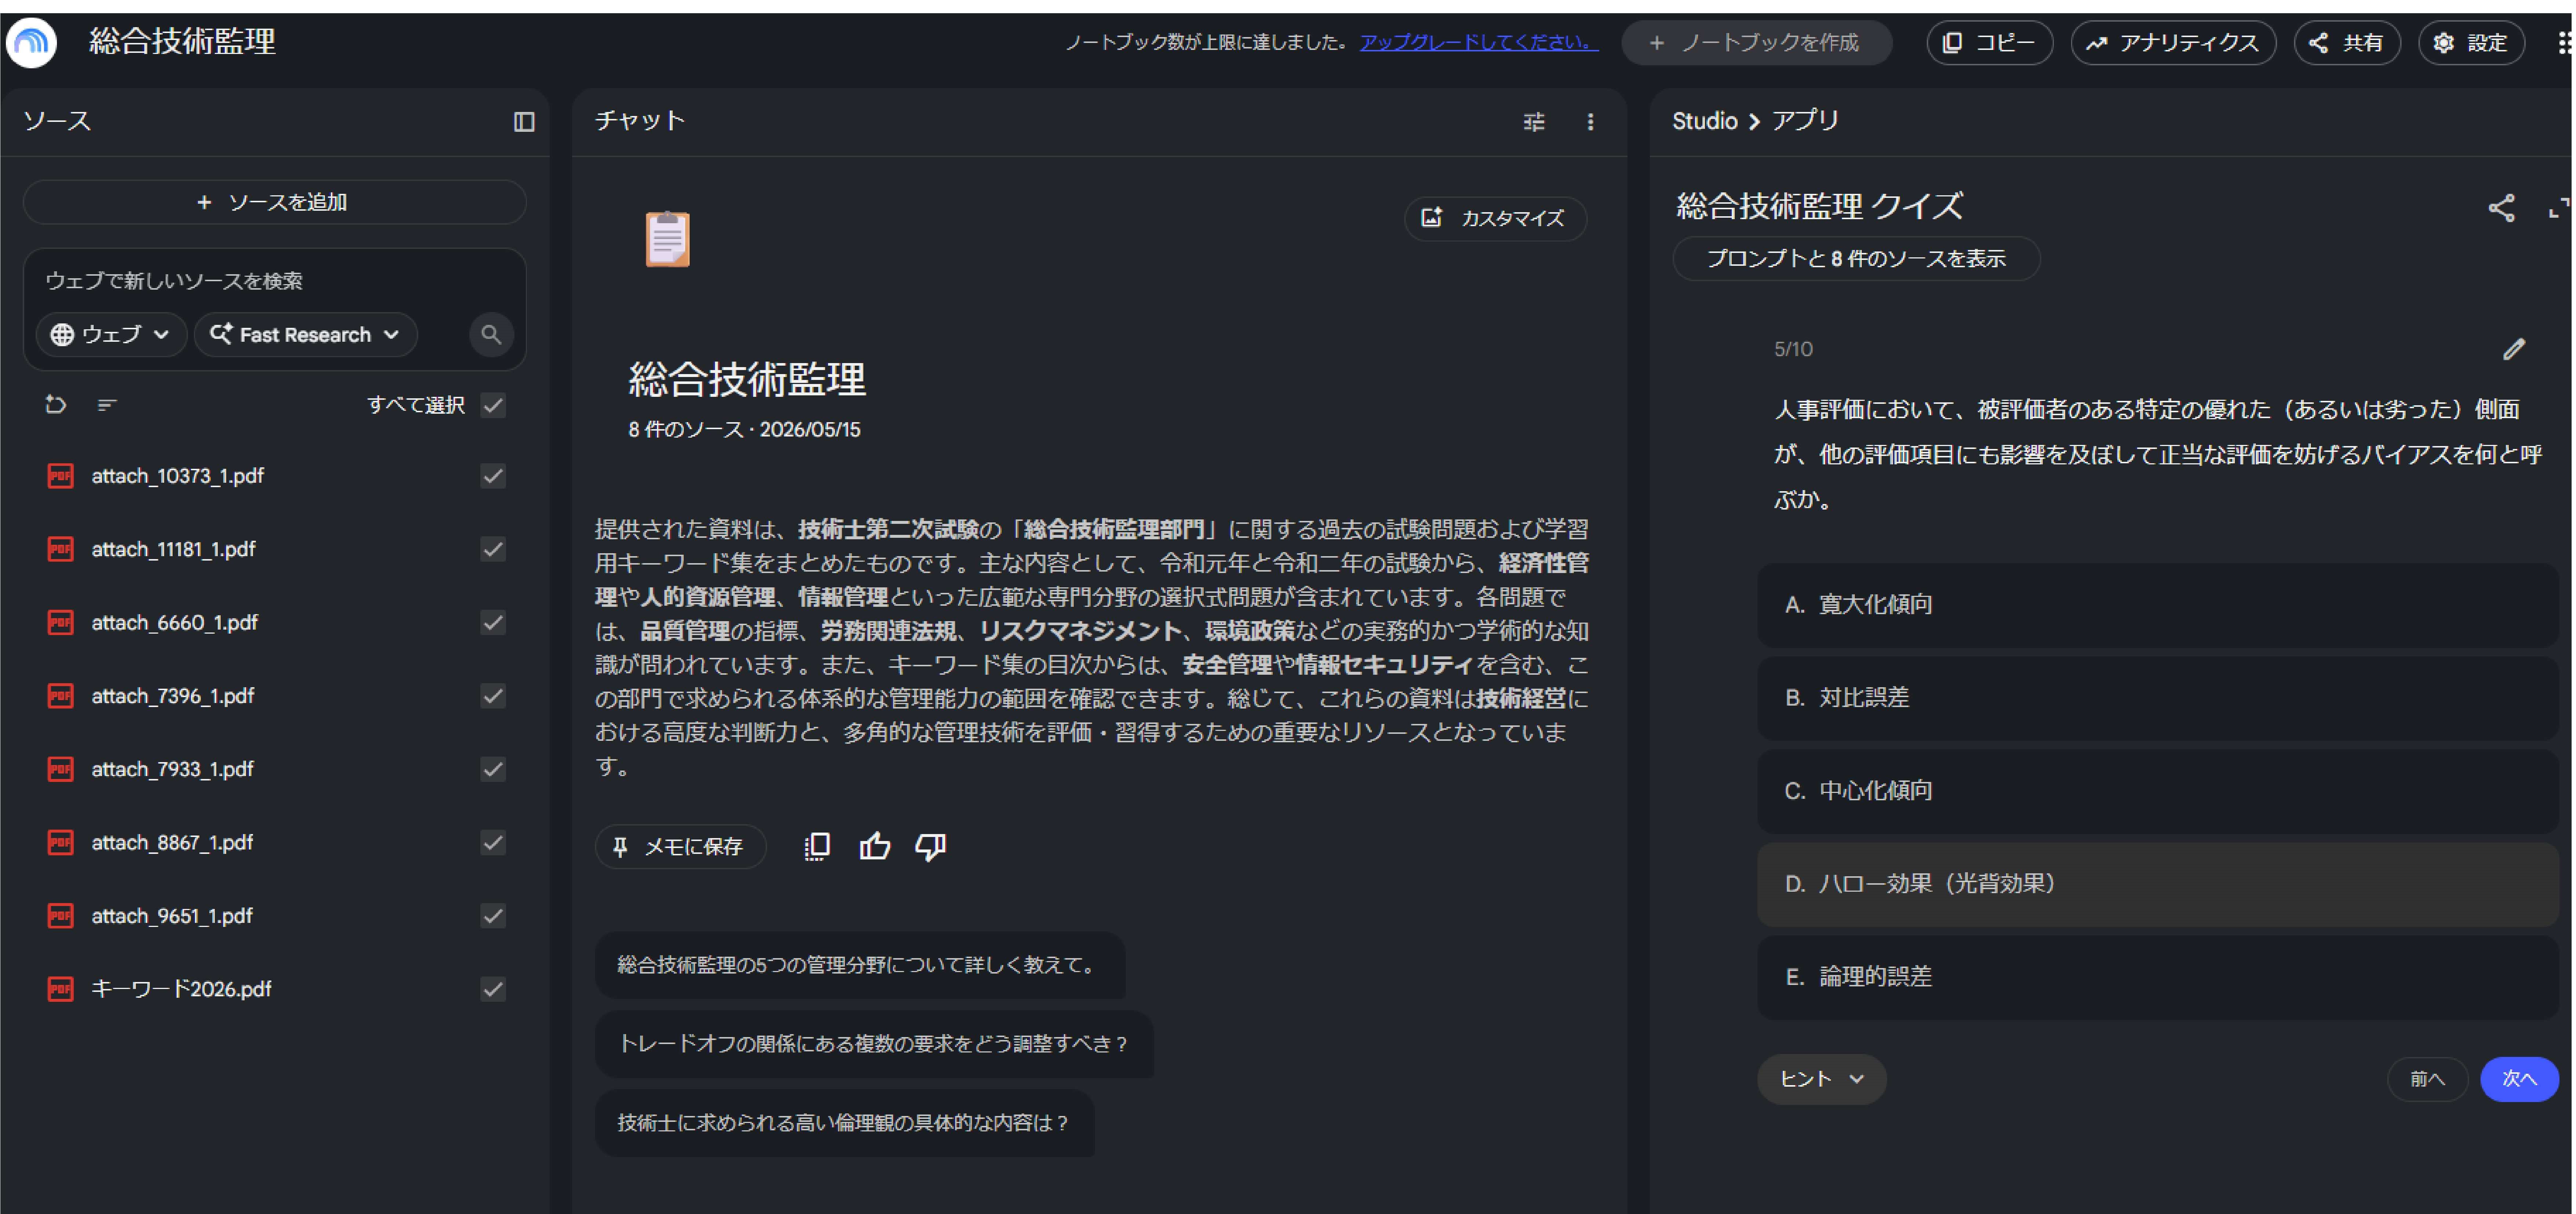
Task: Edit the quiz question with the pencil icon
Action: coord(2514,349)
